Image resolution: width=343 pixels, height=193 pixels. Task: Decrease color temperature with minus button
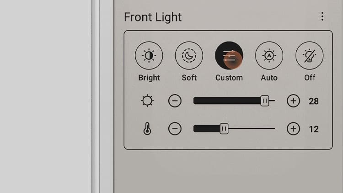pyautogui.click(x=175, y=129)
